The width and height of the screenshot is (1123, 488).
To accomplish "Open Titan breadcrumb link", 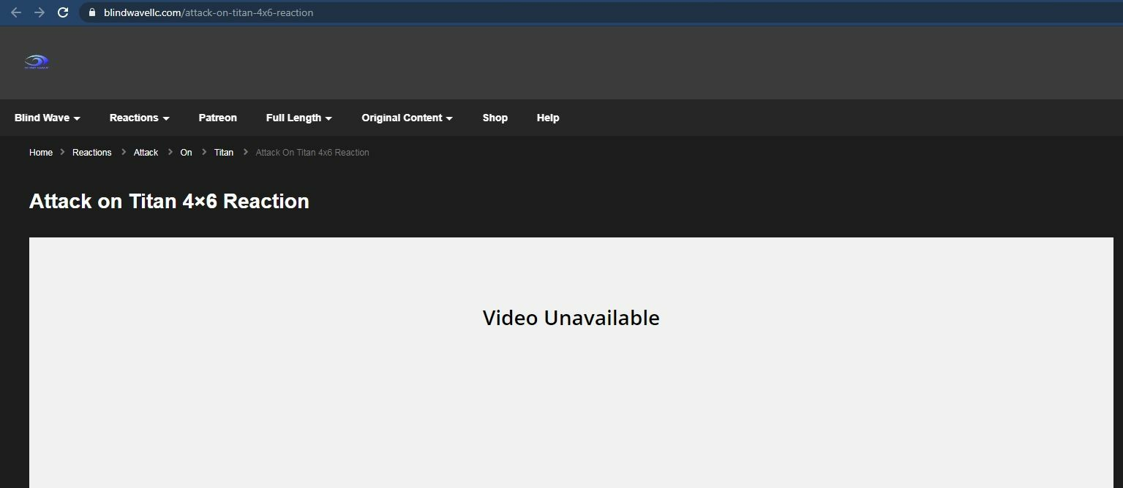I will (224, 152).
